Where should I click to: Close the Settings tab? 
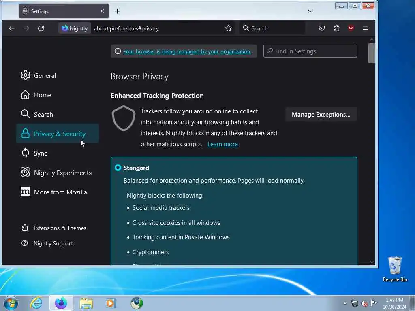point(102,11)
